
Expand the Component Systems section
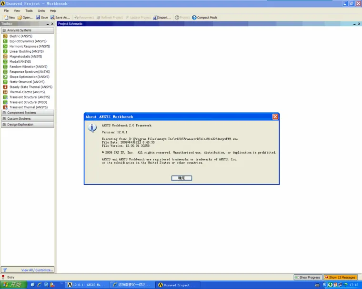(4, 113)
